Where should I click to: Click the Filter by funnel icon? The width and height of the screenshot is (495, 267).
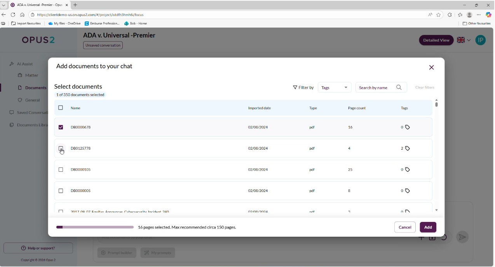pos(295,87)
